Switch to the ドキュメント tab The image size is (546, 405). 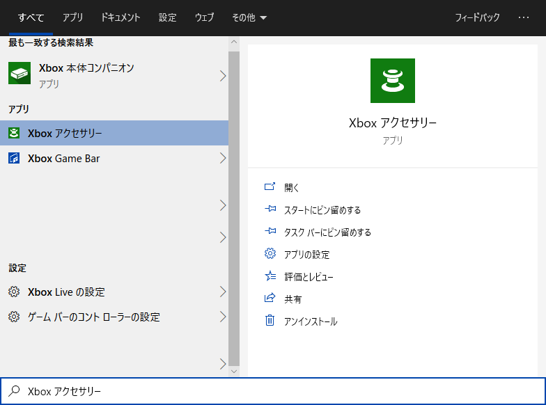coord(120,17)
